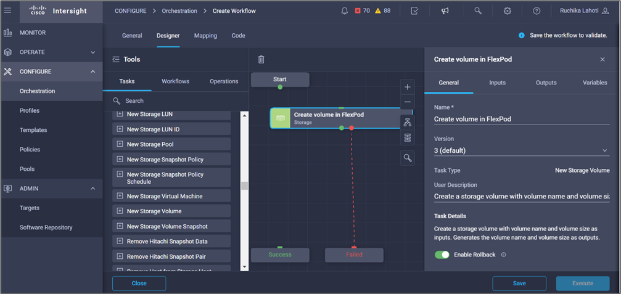Open the Inputs tab in task panel
This screenshot has width=621, height=294.
click(x=497, y=83)
